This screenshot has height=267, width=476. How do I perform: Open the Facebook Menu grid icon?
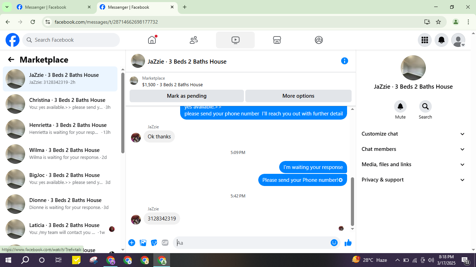425,40
